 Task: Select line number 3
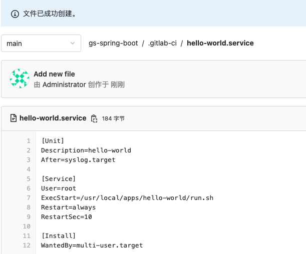click(29, 160)
